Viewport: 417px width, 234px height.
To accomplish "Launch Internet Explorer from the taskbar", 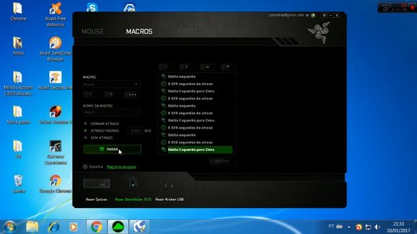I will click(x=53, y=227).
